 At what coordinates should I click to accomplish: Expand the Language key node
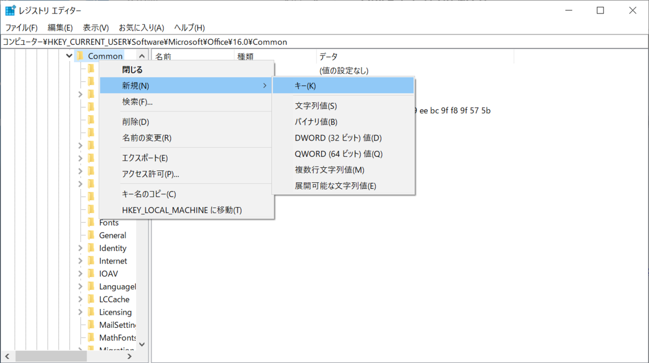coord(80,287)
